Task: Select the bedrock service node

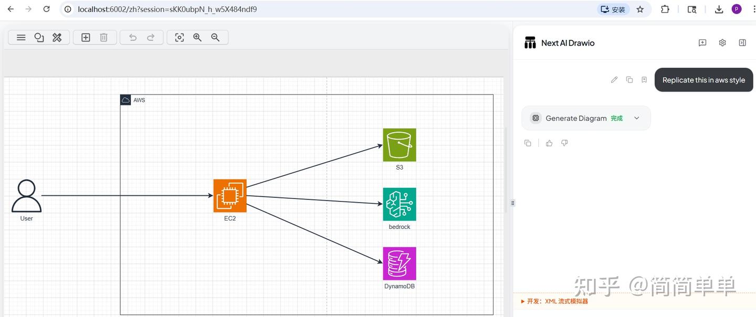Action: tap(400, 204)
